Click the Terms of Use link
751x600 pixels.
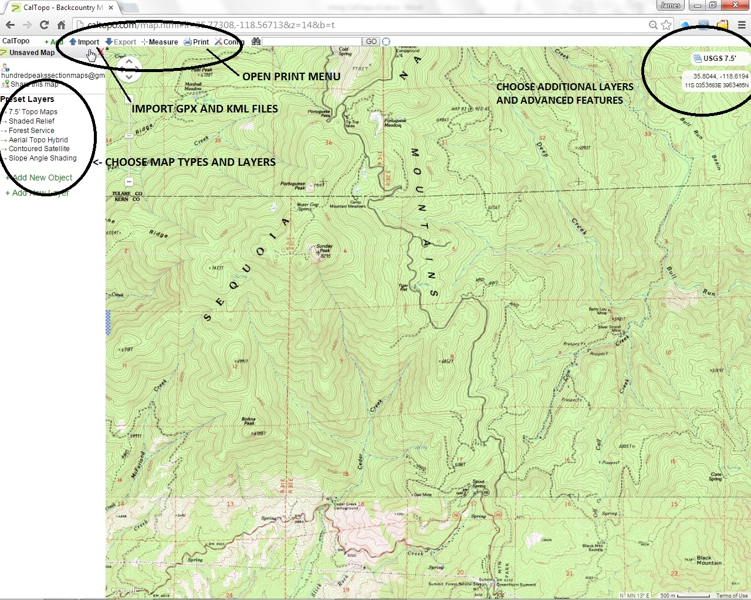tap(732, 596)
